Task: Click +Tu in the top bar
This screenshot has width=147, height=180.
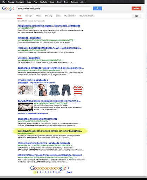Action: click(4, 2)
